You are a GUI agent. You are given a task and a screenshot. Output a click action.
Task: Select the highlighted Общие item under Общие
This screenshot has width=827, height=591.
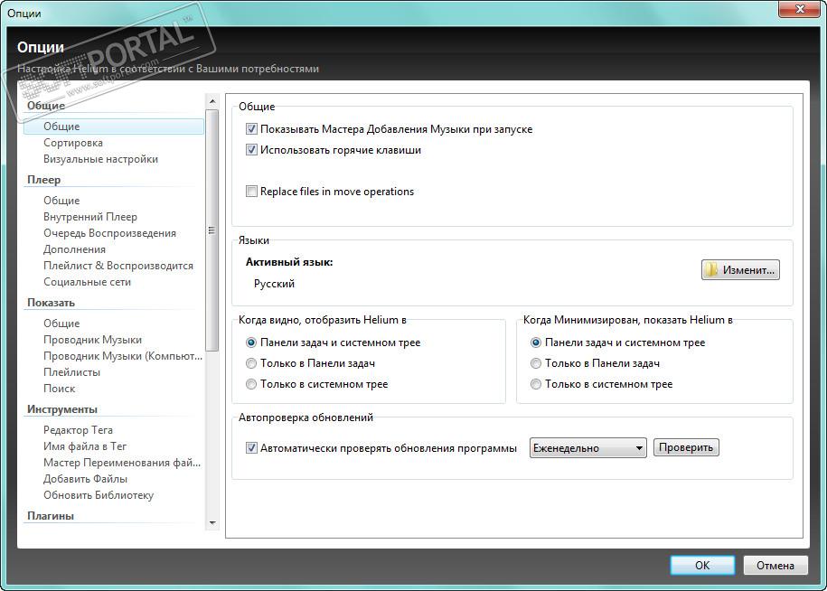point(113,127)
